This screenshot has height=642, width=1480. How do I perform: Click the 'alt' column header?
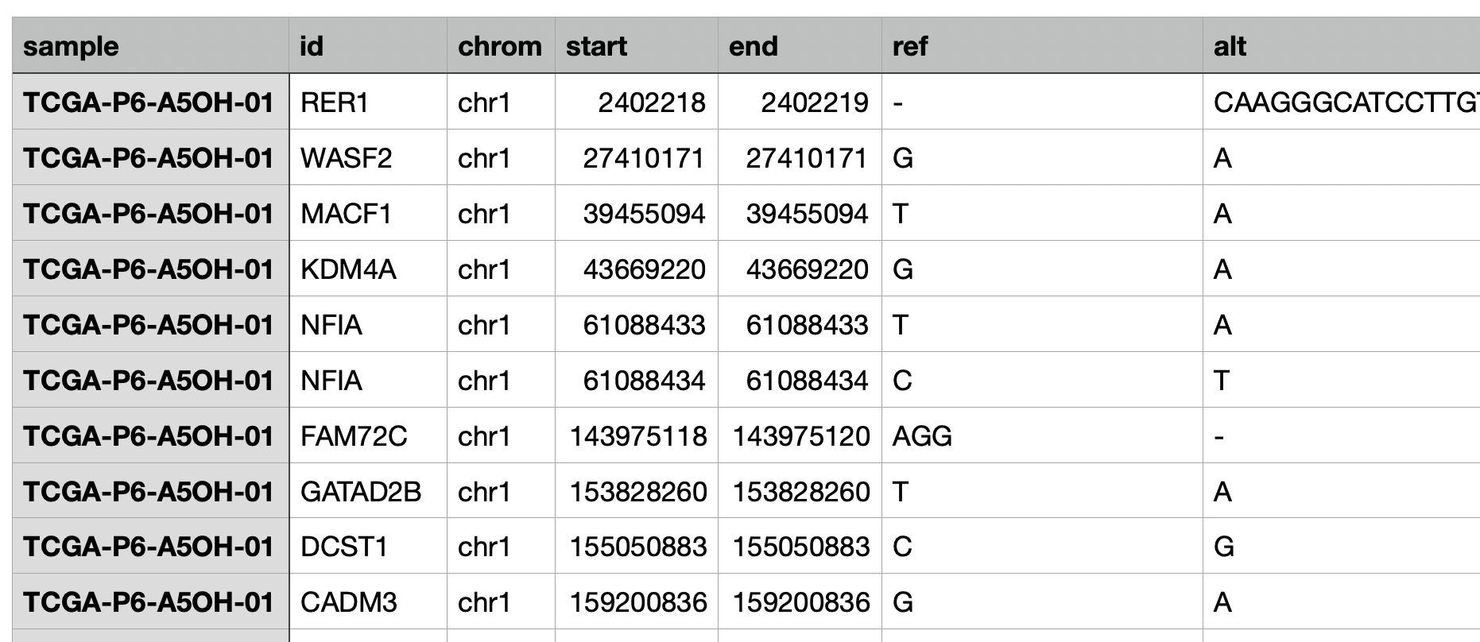[x=1342, y=46]
